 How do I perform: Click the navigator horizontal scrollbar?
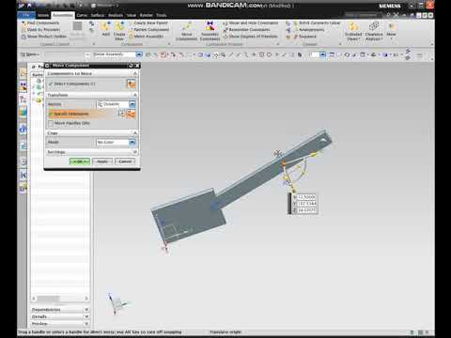[x=59, y=299]
